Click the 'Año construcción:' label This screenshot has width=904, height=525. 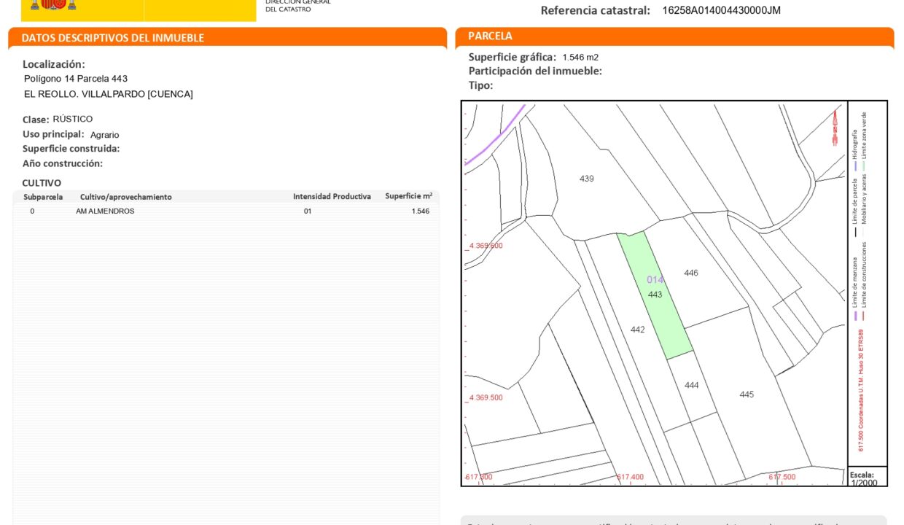[63, 163]
